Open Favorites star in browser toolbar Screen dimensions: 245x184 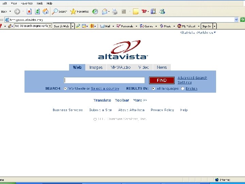click(x=79, y=12)
